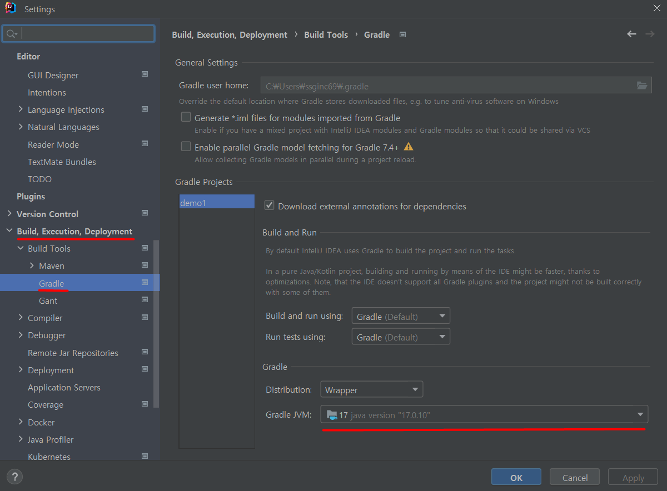Click Build Tools in the breadcrumb
This screenshot has height=491, width=667.
pyautogui.click(x=326, y=34)
